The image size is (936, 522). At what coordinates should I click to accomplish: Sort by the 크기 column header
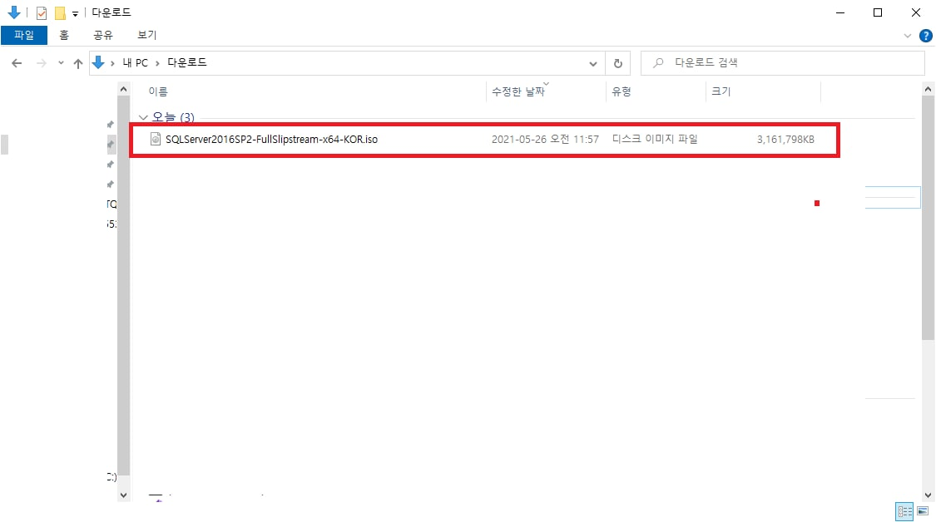[721, 91]
